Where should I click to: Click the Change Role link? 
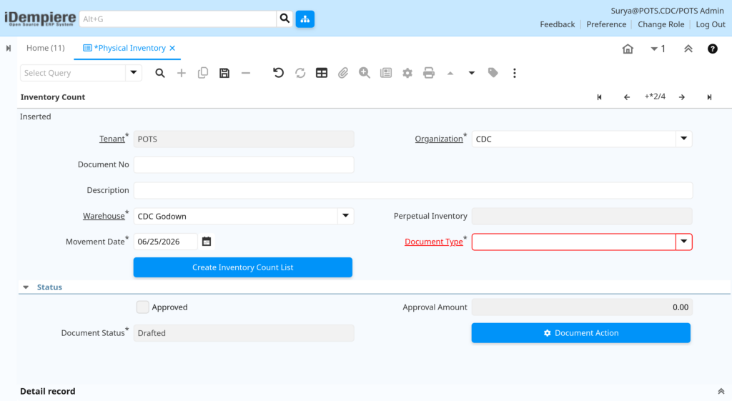pos(661,24)
